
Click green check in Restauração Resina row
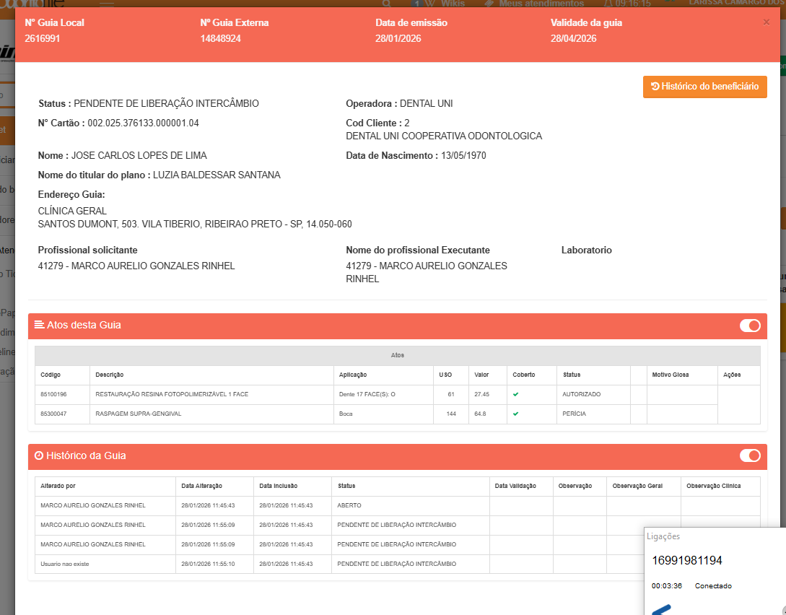(x=515, y=395)
